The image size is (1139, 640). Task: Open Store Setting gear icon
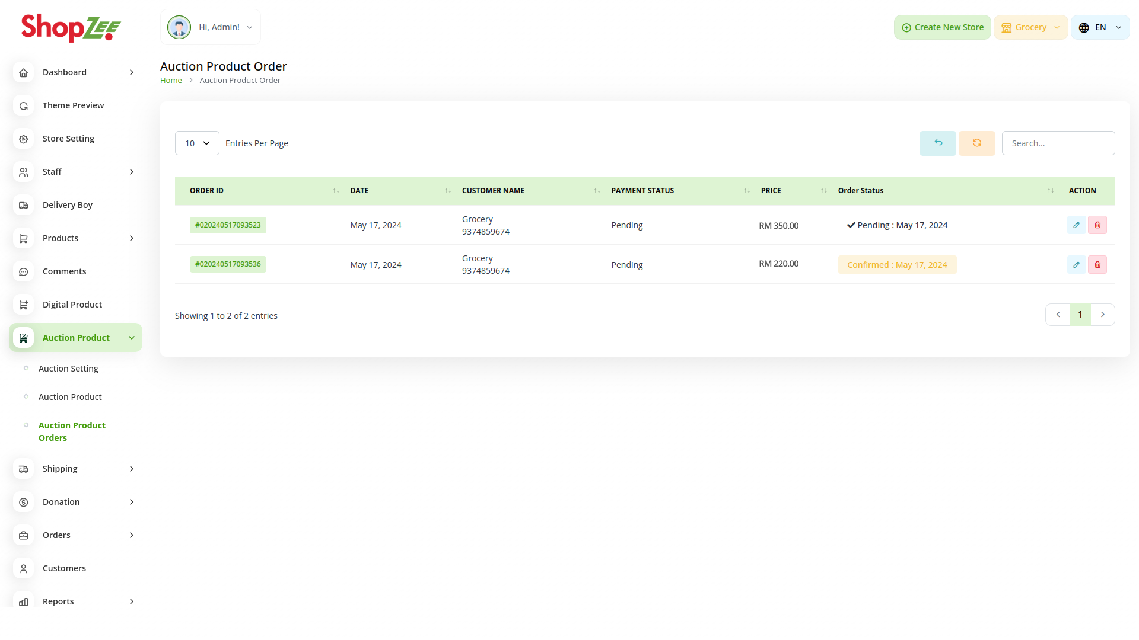pyautogui.click(x=24, y=139)
